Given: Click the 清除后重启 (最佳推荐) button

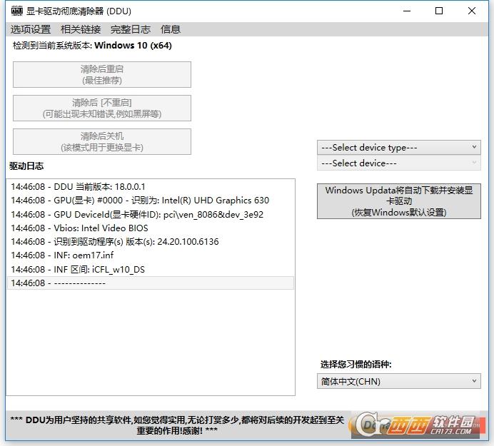Looking at the screenshot, I should [x=102, y=75].
